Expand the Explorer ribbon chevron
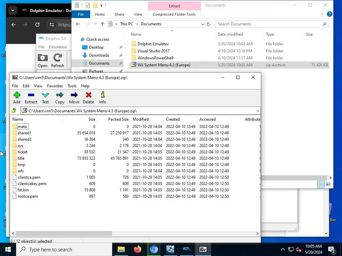The image size is (342, 256). coord(322,14)
